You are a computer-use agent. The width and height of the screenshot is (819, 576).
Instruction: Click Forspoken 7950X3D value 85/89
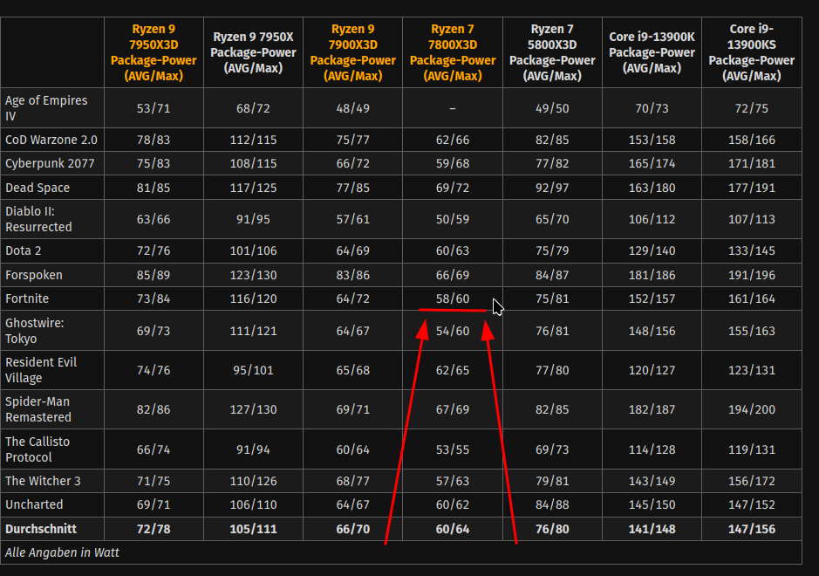[154, 275]
